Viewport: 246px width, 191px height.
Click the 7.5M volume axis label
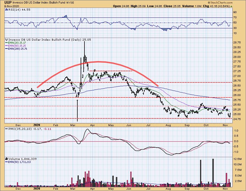238,170
